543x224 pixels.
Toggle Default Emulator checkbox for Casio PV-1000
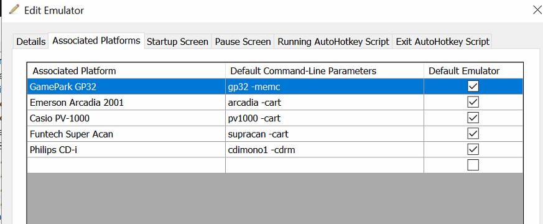[473, 118]
